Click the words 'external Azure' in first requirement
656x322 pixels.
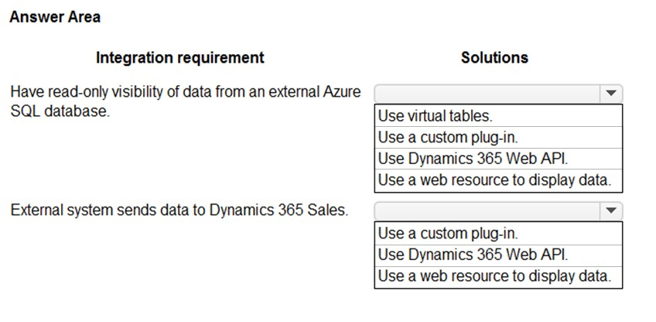pos(314,91)
